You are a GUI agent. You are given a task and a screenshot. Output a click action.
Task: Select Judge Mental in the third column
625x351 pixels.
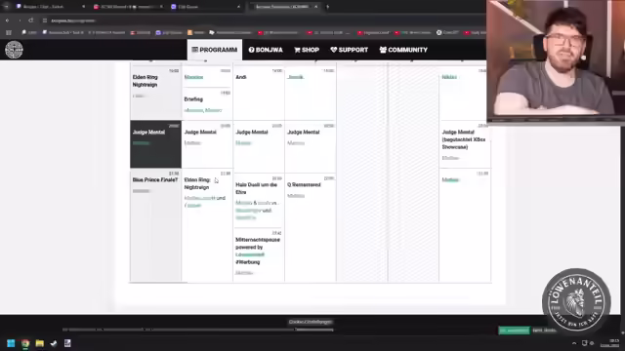259,146
